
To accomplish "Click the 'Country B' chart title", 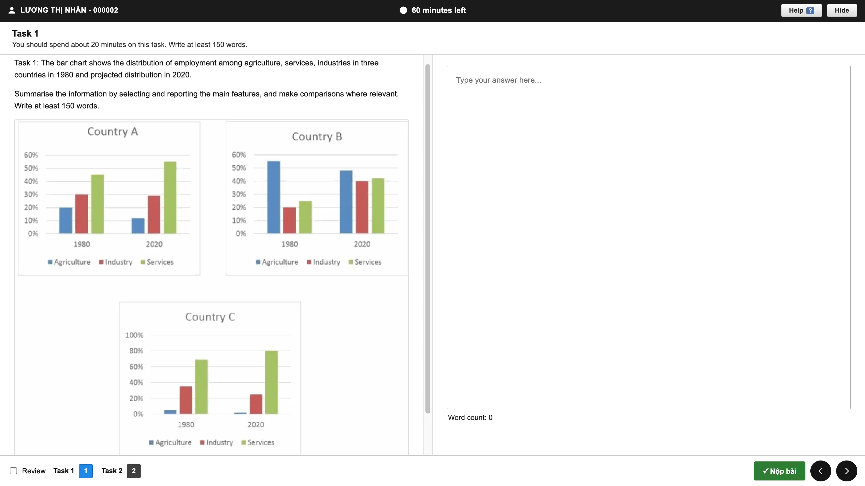I will click(317, 136).
